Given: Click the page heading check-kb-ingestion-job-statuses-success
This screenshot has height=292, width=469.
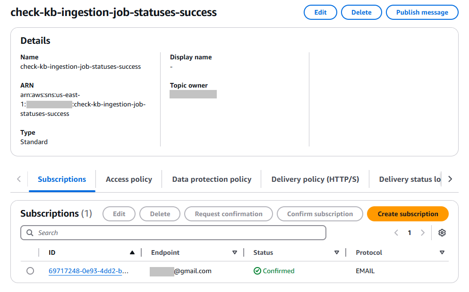Looking at the screenshot, I should tap(114, 12).
